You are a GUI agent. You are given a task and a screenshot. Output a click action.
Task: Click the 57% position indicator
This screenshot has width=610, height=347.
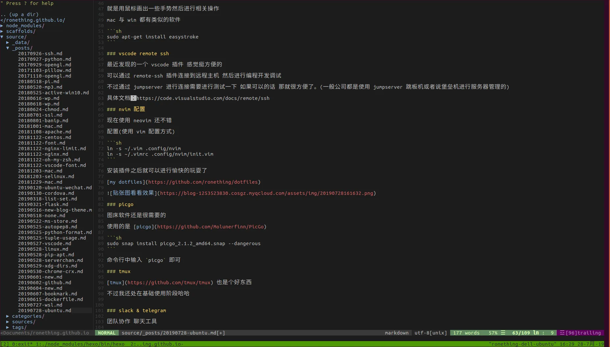(493, 333)
